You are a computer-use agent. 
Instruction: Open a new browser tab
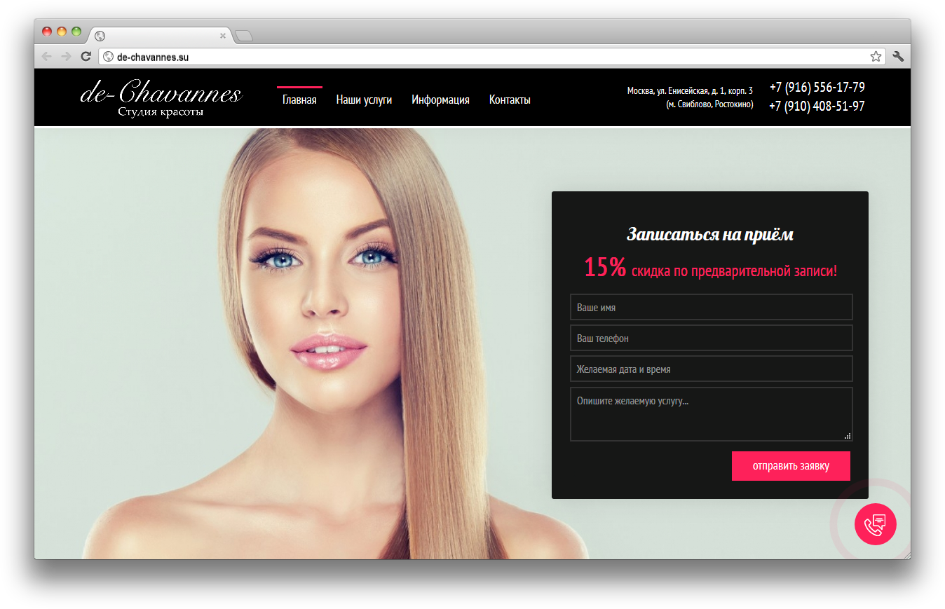[x=243, y=36]
